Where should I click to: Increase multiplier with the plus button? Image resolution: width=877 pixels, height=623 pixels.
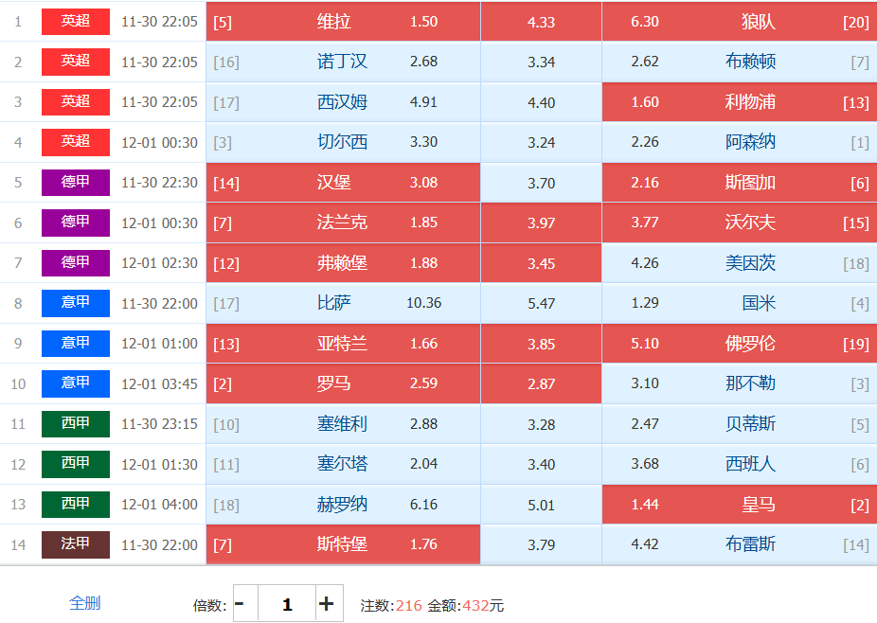coord(327,604)
